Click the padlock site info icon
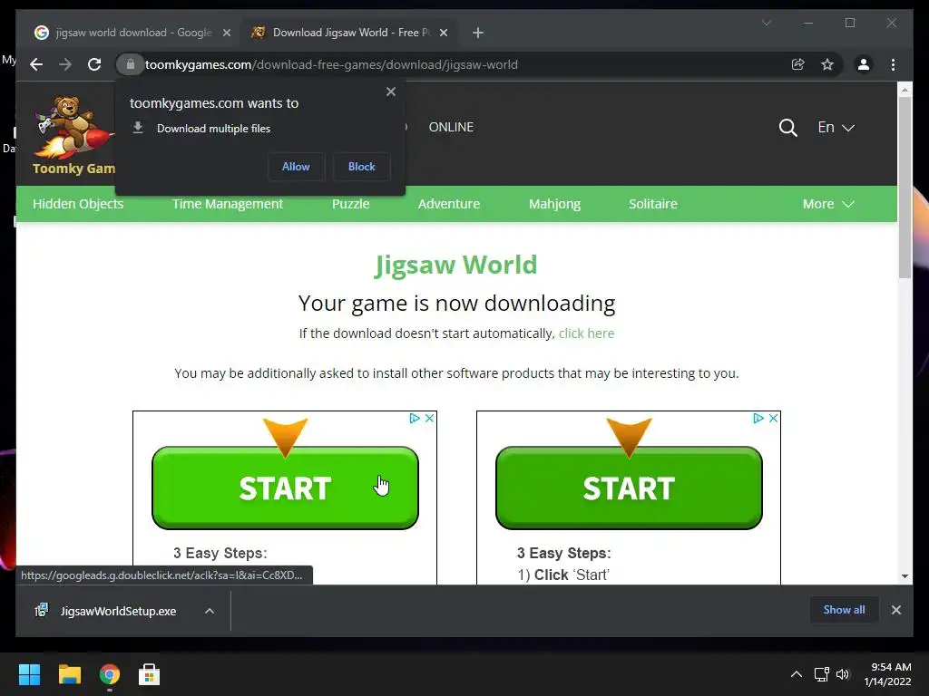Image resolution: width=929 pixels, height=696 pixels. (x=131, y=64)
